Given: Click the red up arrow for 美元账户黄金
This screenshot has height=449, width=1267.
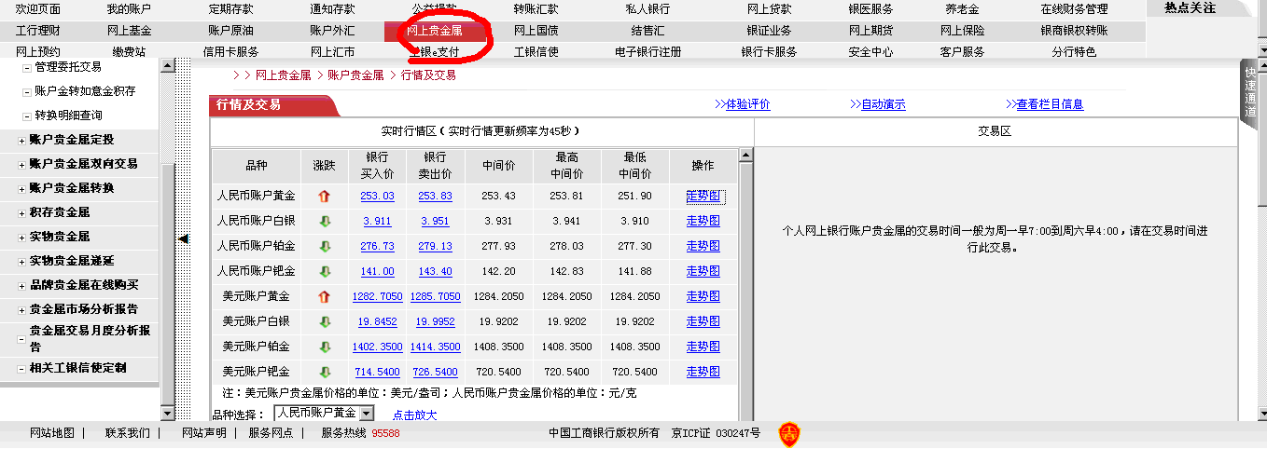Looking at the screenshot, I should [x=325, y=297].
